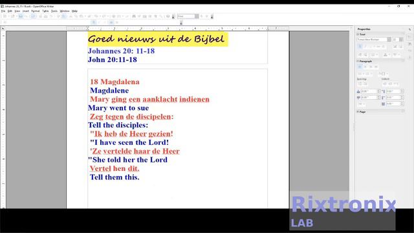Screen dimensions: 414x233
Task: Open More Options for the Paragraph section
Action: pyautogui.click(x=403, y=60)
